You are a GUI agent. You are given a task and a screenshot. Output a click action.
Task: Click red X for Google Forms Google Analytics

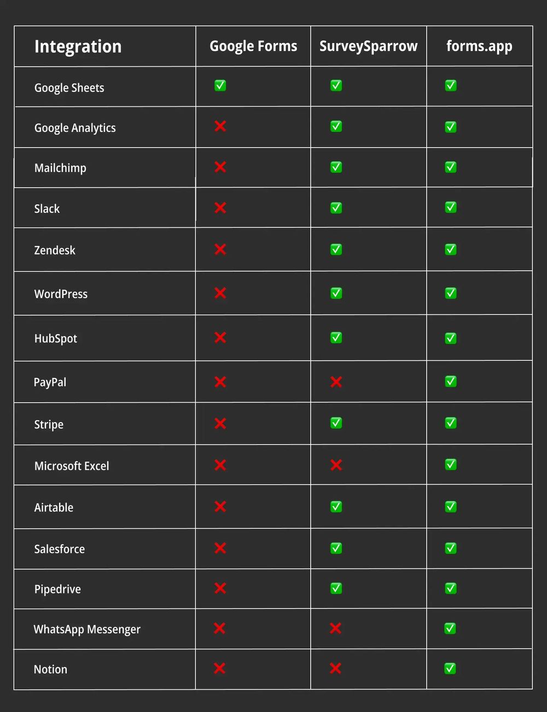[x=220, y=126]
